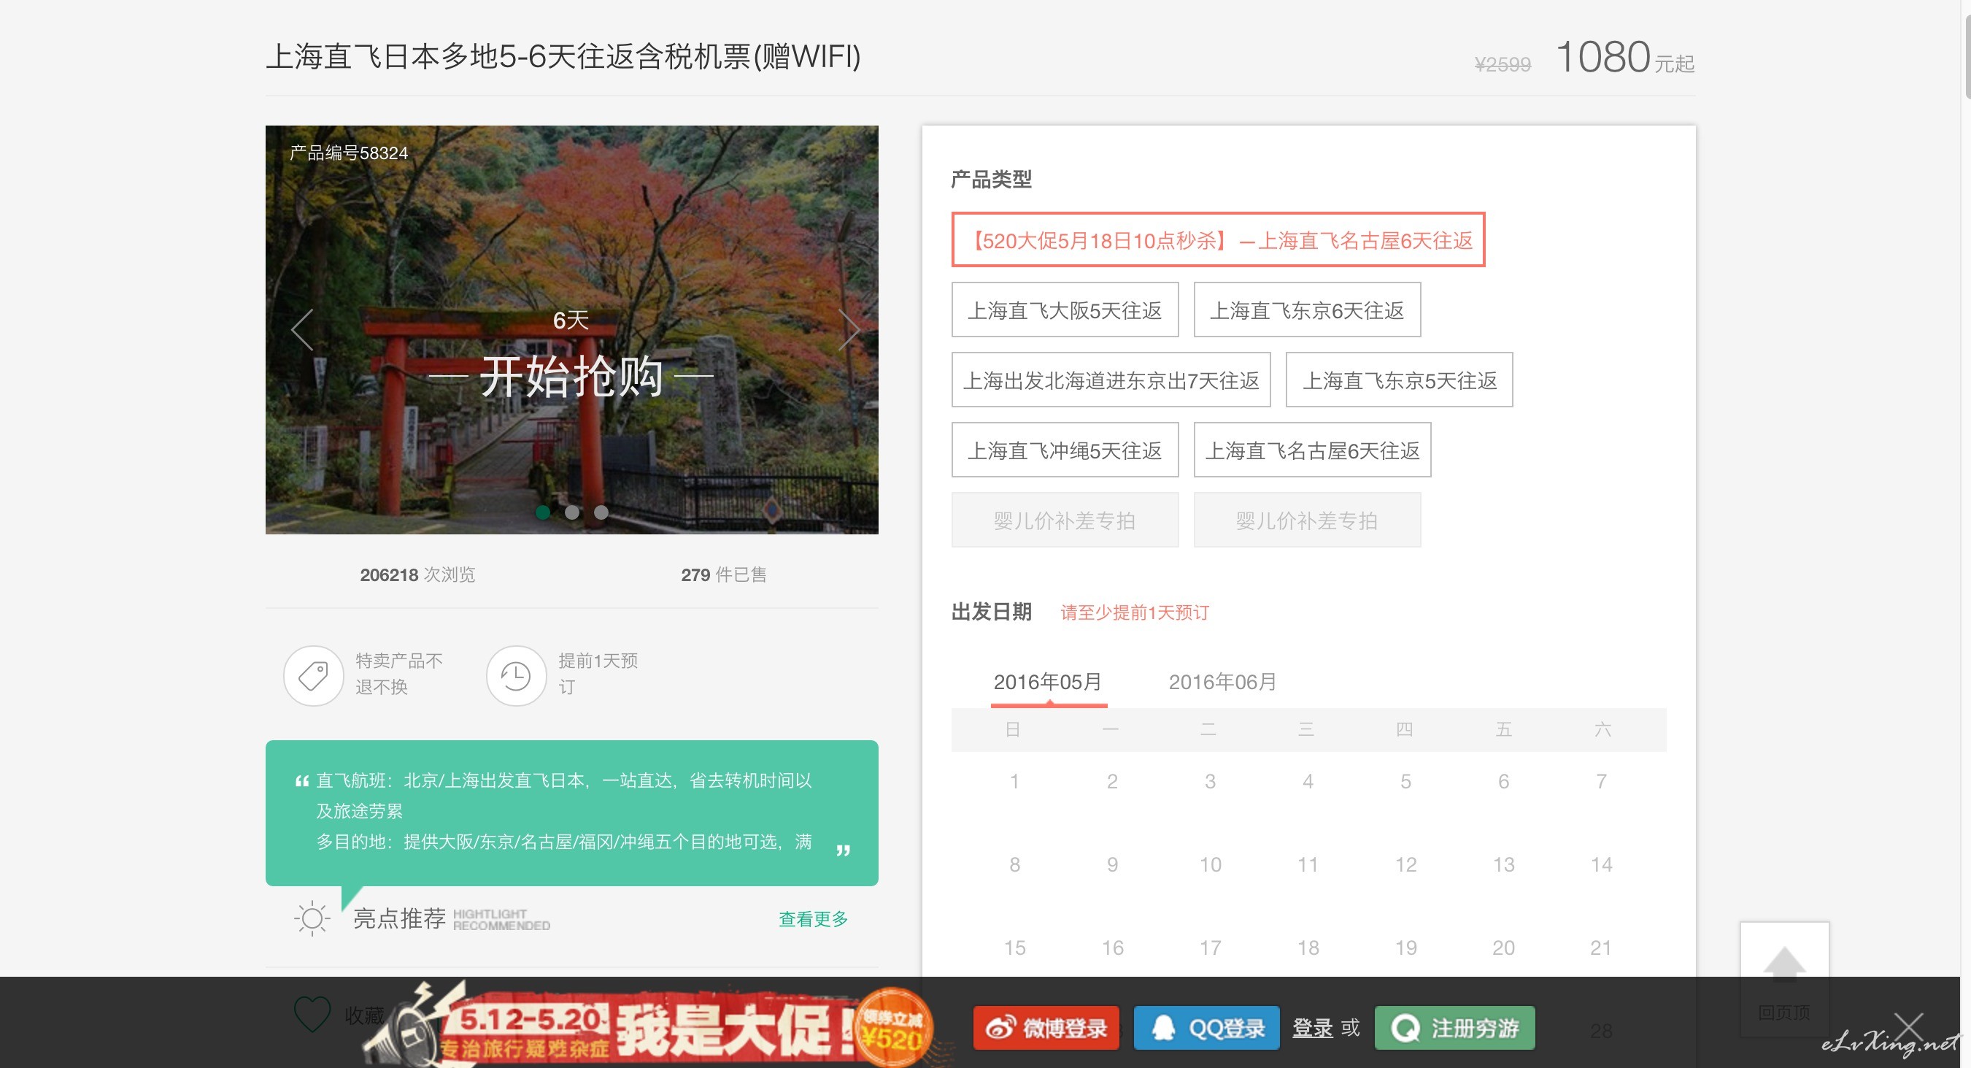Click 279 件已售 sold count
Viewport: 1971px width, 1068px height.
tap(723, 575)
